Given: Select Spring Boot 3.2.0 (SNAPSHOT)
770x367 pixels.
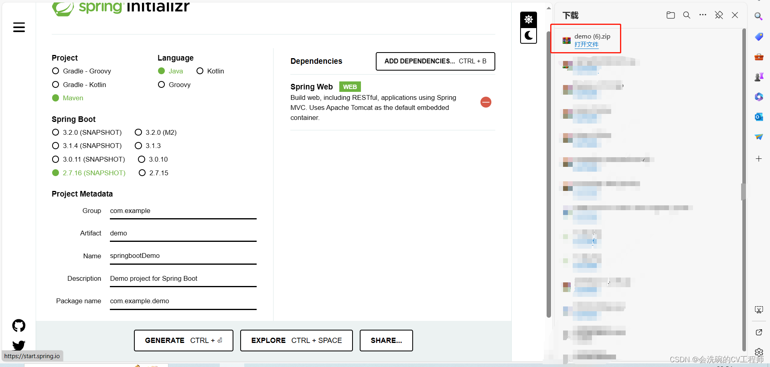Looking at the screenshot, I should 87,132.
